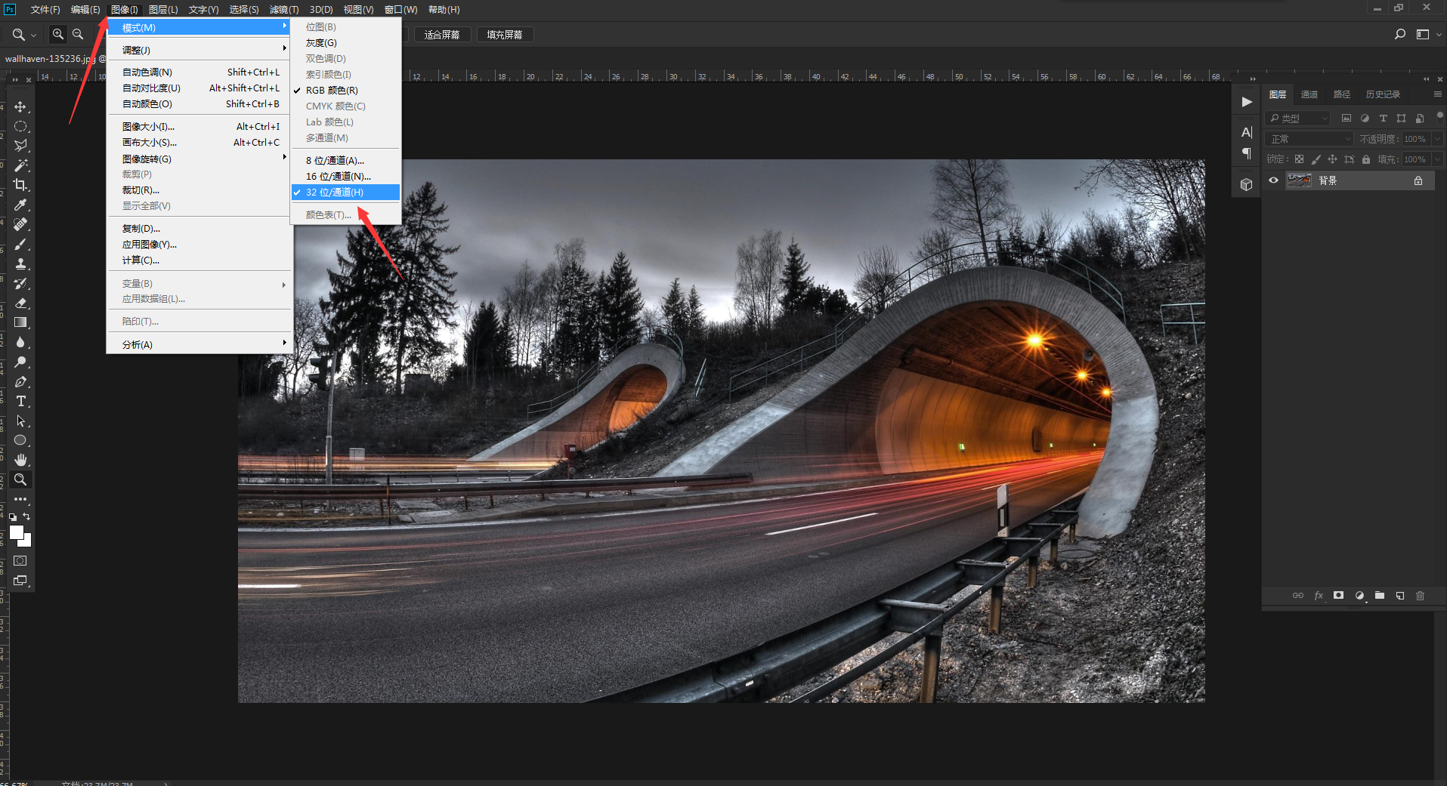
Task: Select the Pen tool
Action: point(20,381)
